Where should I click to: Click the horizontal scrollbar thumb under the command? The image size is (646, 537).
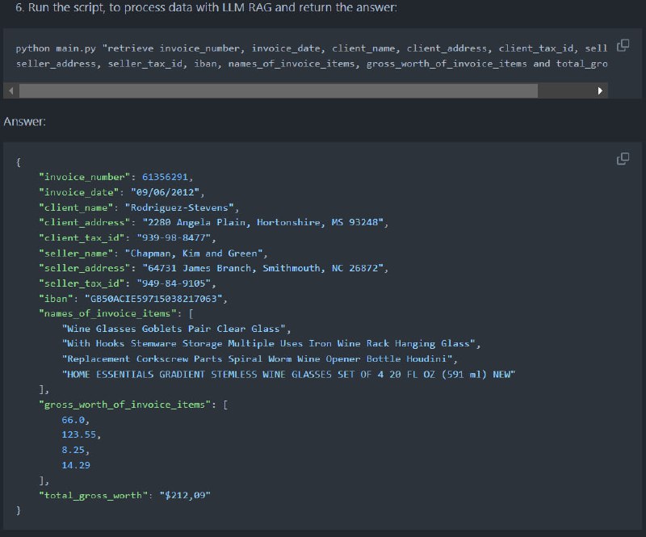pos(279,90)
